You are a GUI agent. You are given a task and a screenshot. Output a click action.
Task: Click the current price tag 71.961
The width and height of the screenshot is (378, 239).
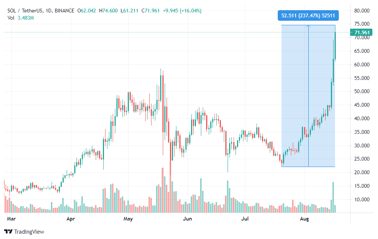click(361, 32)
